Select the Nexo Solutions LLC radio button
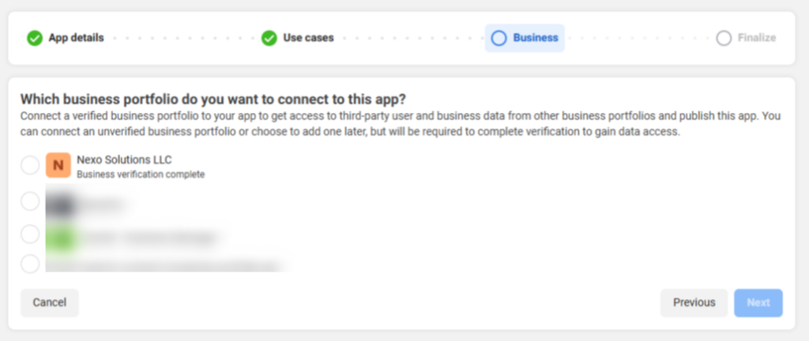This screenshot has height=341, width=809. click(30, 165)
